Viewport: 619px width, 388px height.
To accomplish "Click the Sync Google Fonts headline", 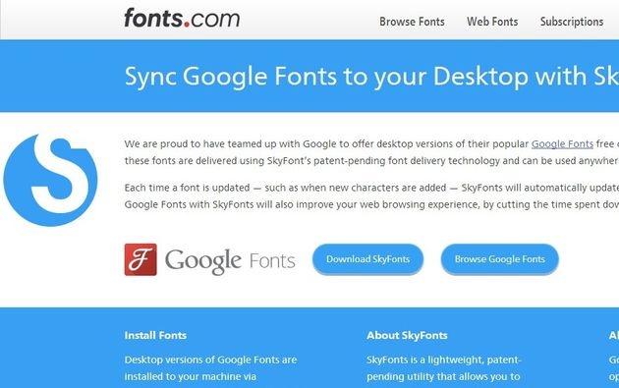I will coord(371,77).
